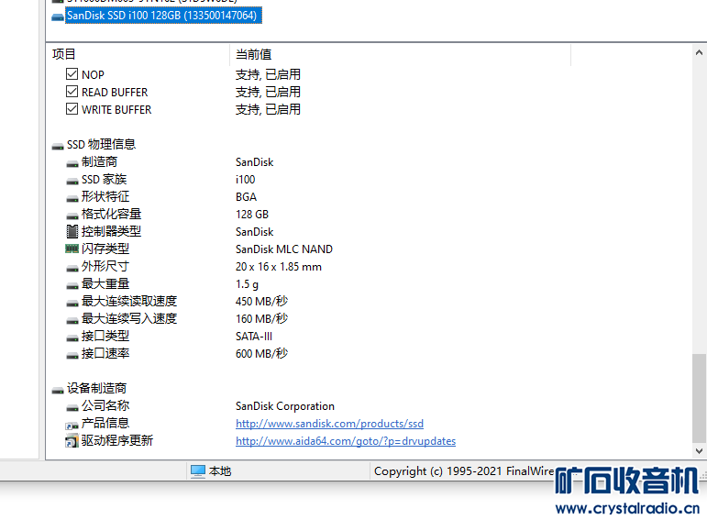This screenshot has width=707, height=520.
Task: Toggle the READ BUFFER checkbox
Action: [x=72, y=91]
